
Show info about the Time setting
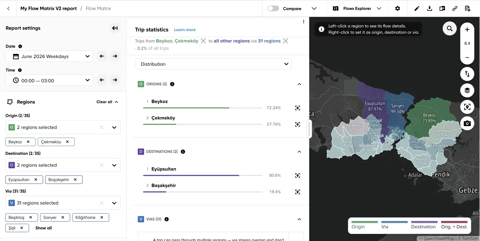click(x=20, y=70)
